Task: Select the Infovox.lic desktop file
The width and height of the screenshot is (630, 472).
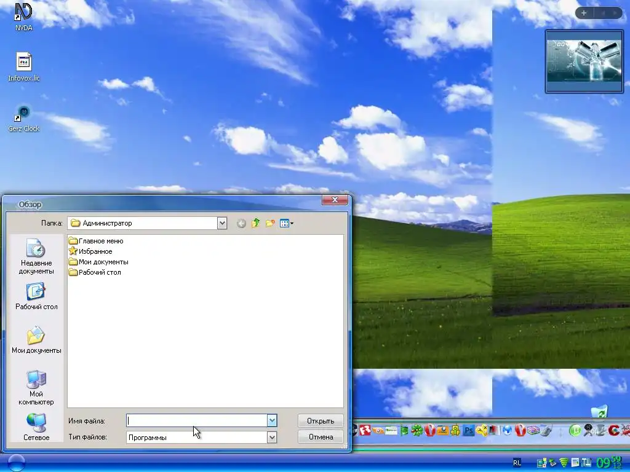Action: tap(24, 67)
